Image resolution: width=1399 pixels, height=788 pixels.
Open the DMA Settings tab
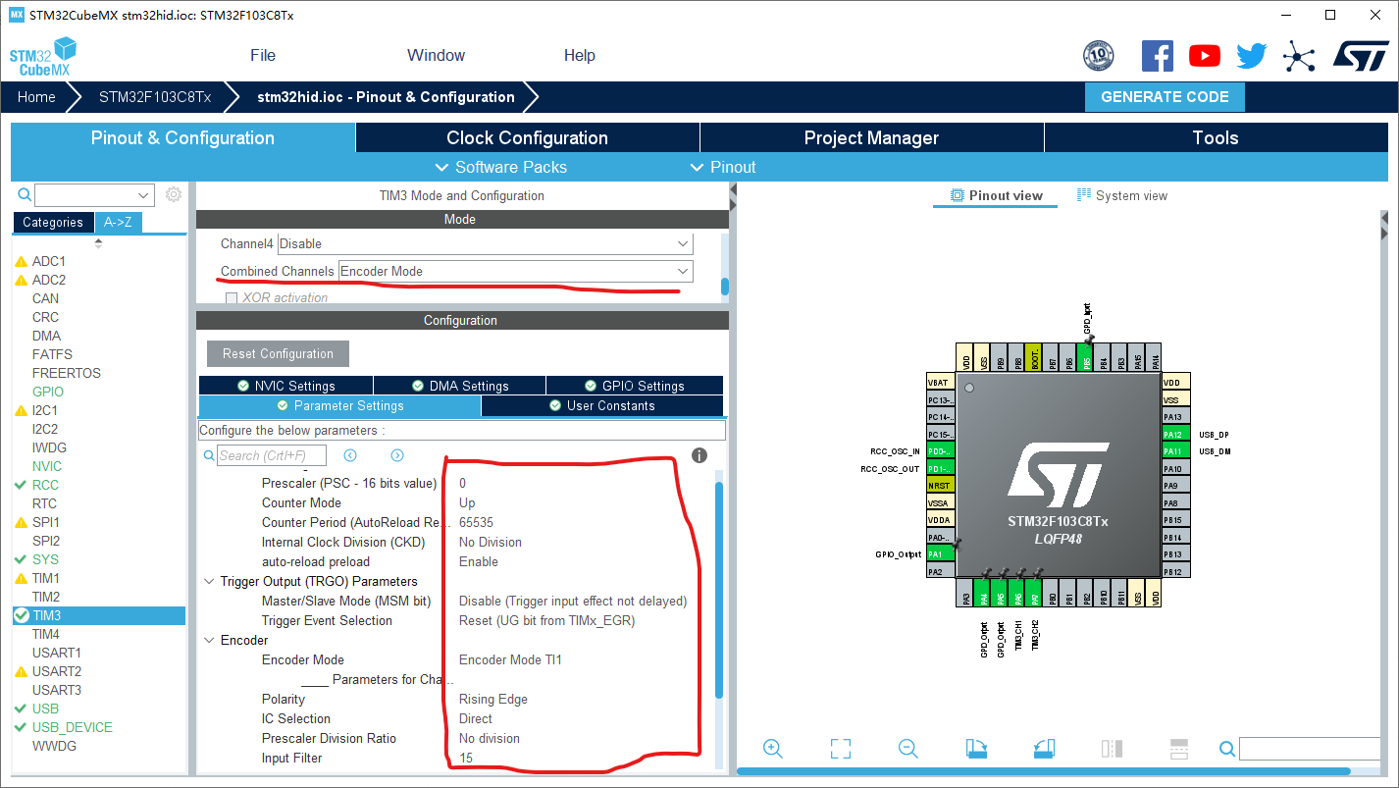point(460,386)
